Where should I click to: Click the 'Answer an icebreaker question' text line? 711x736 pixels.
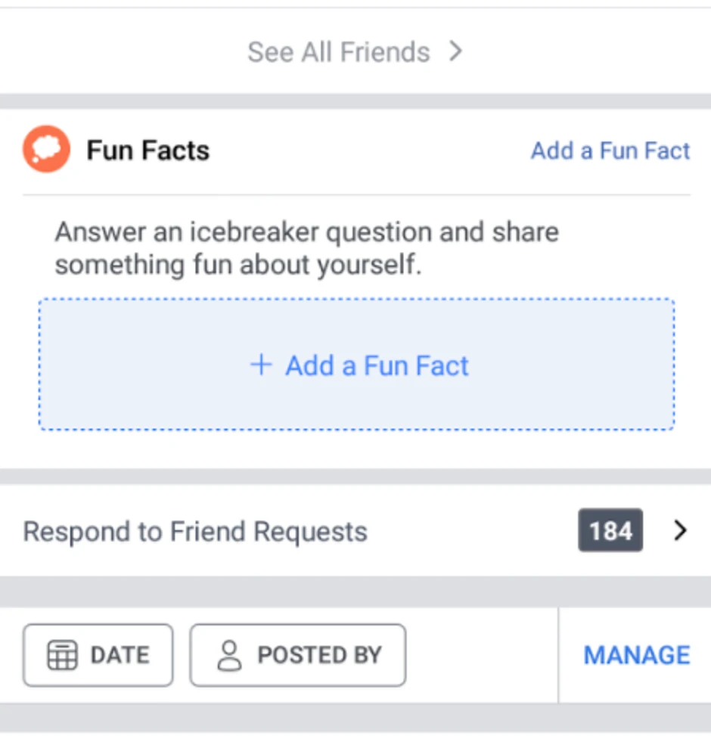pyautogui.click(x=306, y=231)
